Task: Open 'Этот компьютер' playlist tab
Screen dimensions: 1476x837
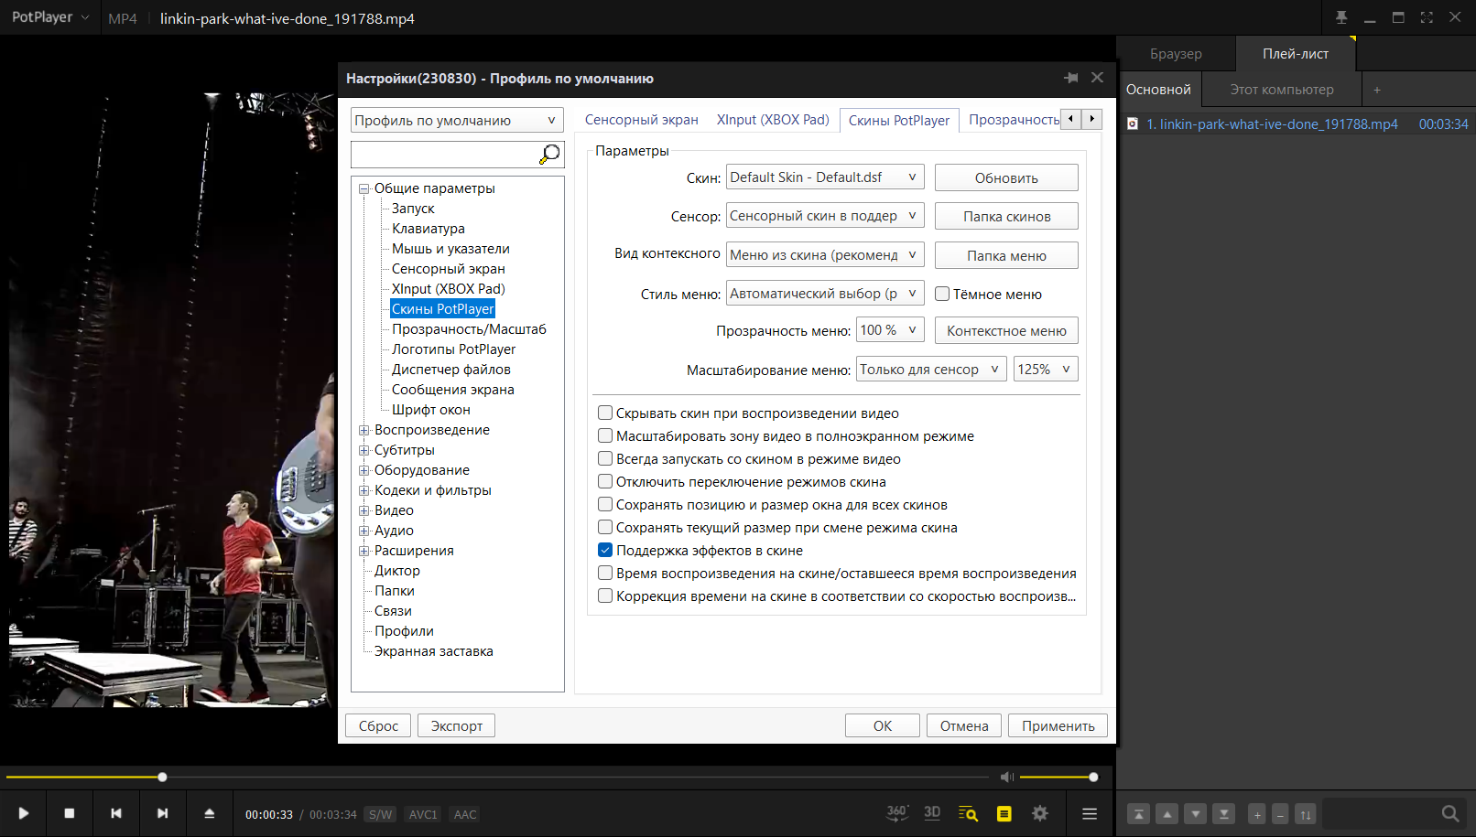Action: 1282,90
